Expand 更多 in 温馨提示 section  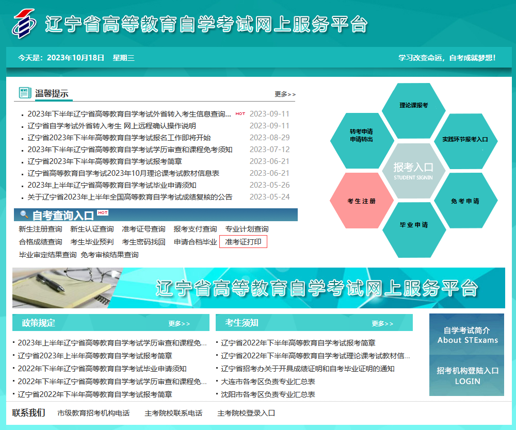[x=285, y=94]
